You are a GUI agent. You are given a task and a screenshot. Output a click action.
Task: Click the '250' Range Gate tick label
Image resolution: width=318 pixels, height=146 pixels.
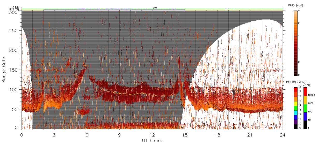click(x=14, y=30)
